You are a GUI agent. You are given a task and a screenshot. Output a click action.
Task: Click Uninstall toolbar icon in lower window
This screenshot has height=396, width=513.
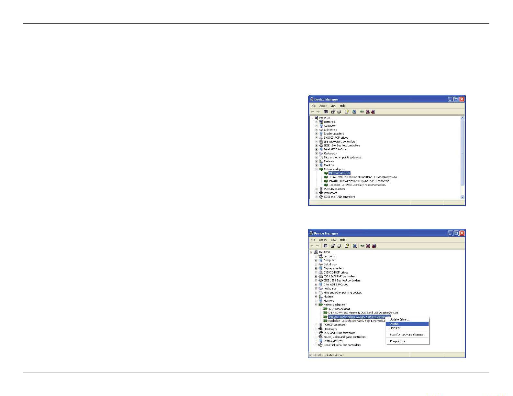coord(368,246)
